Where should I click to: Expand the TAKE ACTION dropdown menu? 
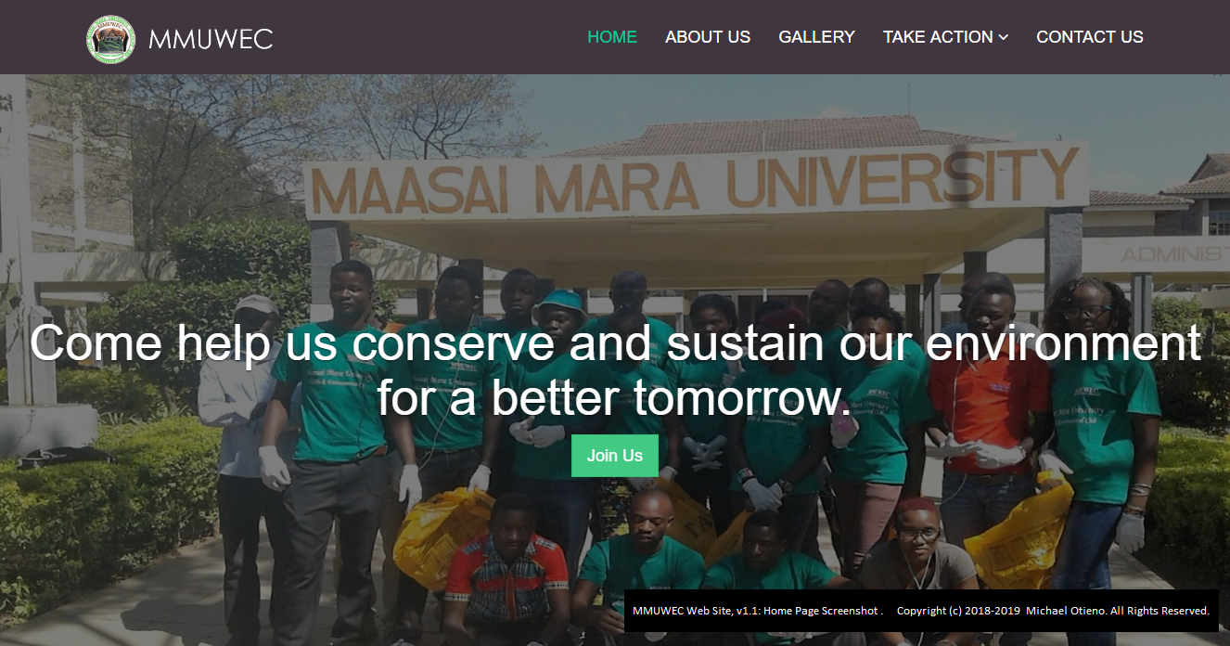(945, 37)
